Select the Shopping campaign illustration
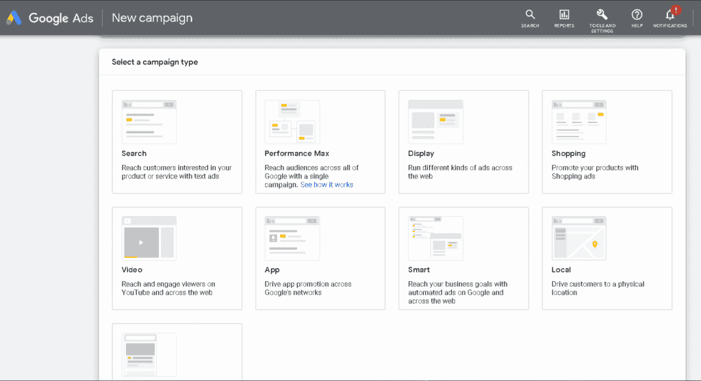Image resolution: width=701 pixels, height=381 pixels. pyautogui.click(x=579, y=122)
